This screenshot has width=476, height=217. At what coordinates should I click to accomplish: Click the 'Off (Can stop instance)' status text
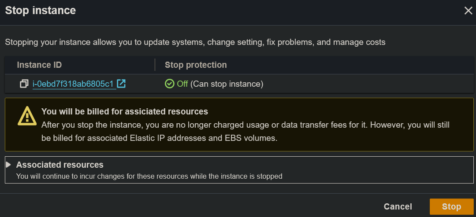pyautogui.click(x=219, y=84)
